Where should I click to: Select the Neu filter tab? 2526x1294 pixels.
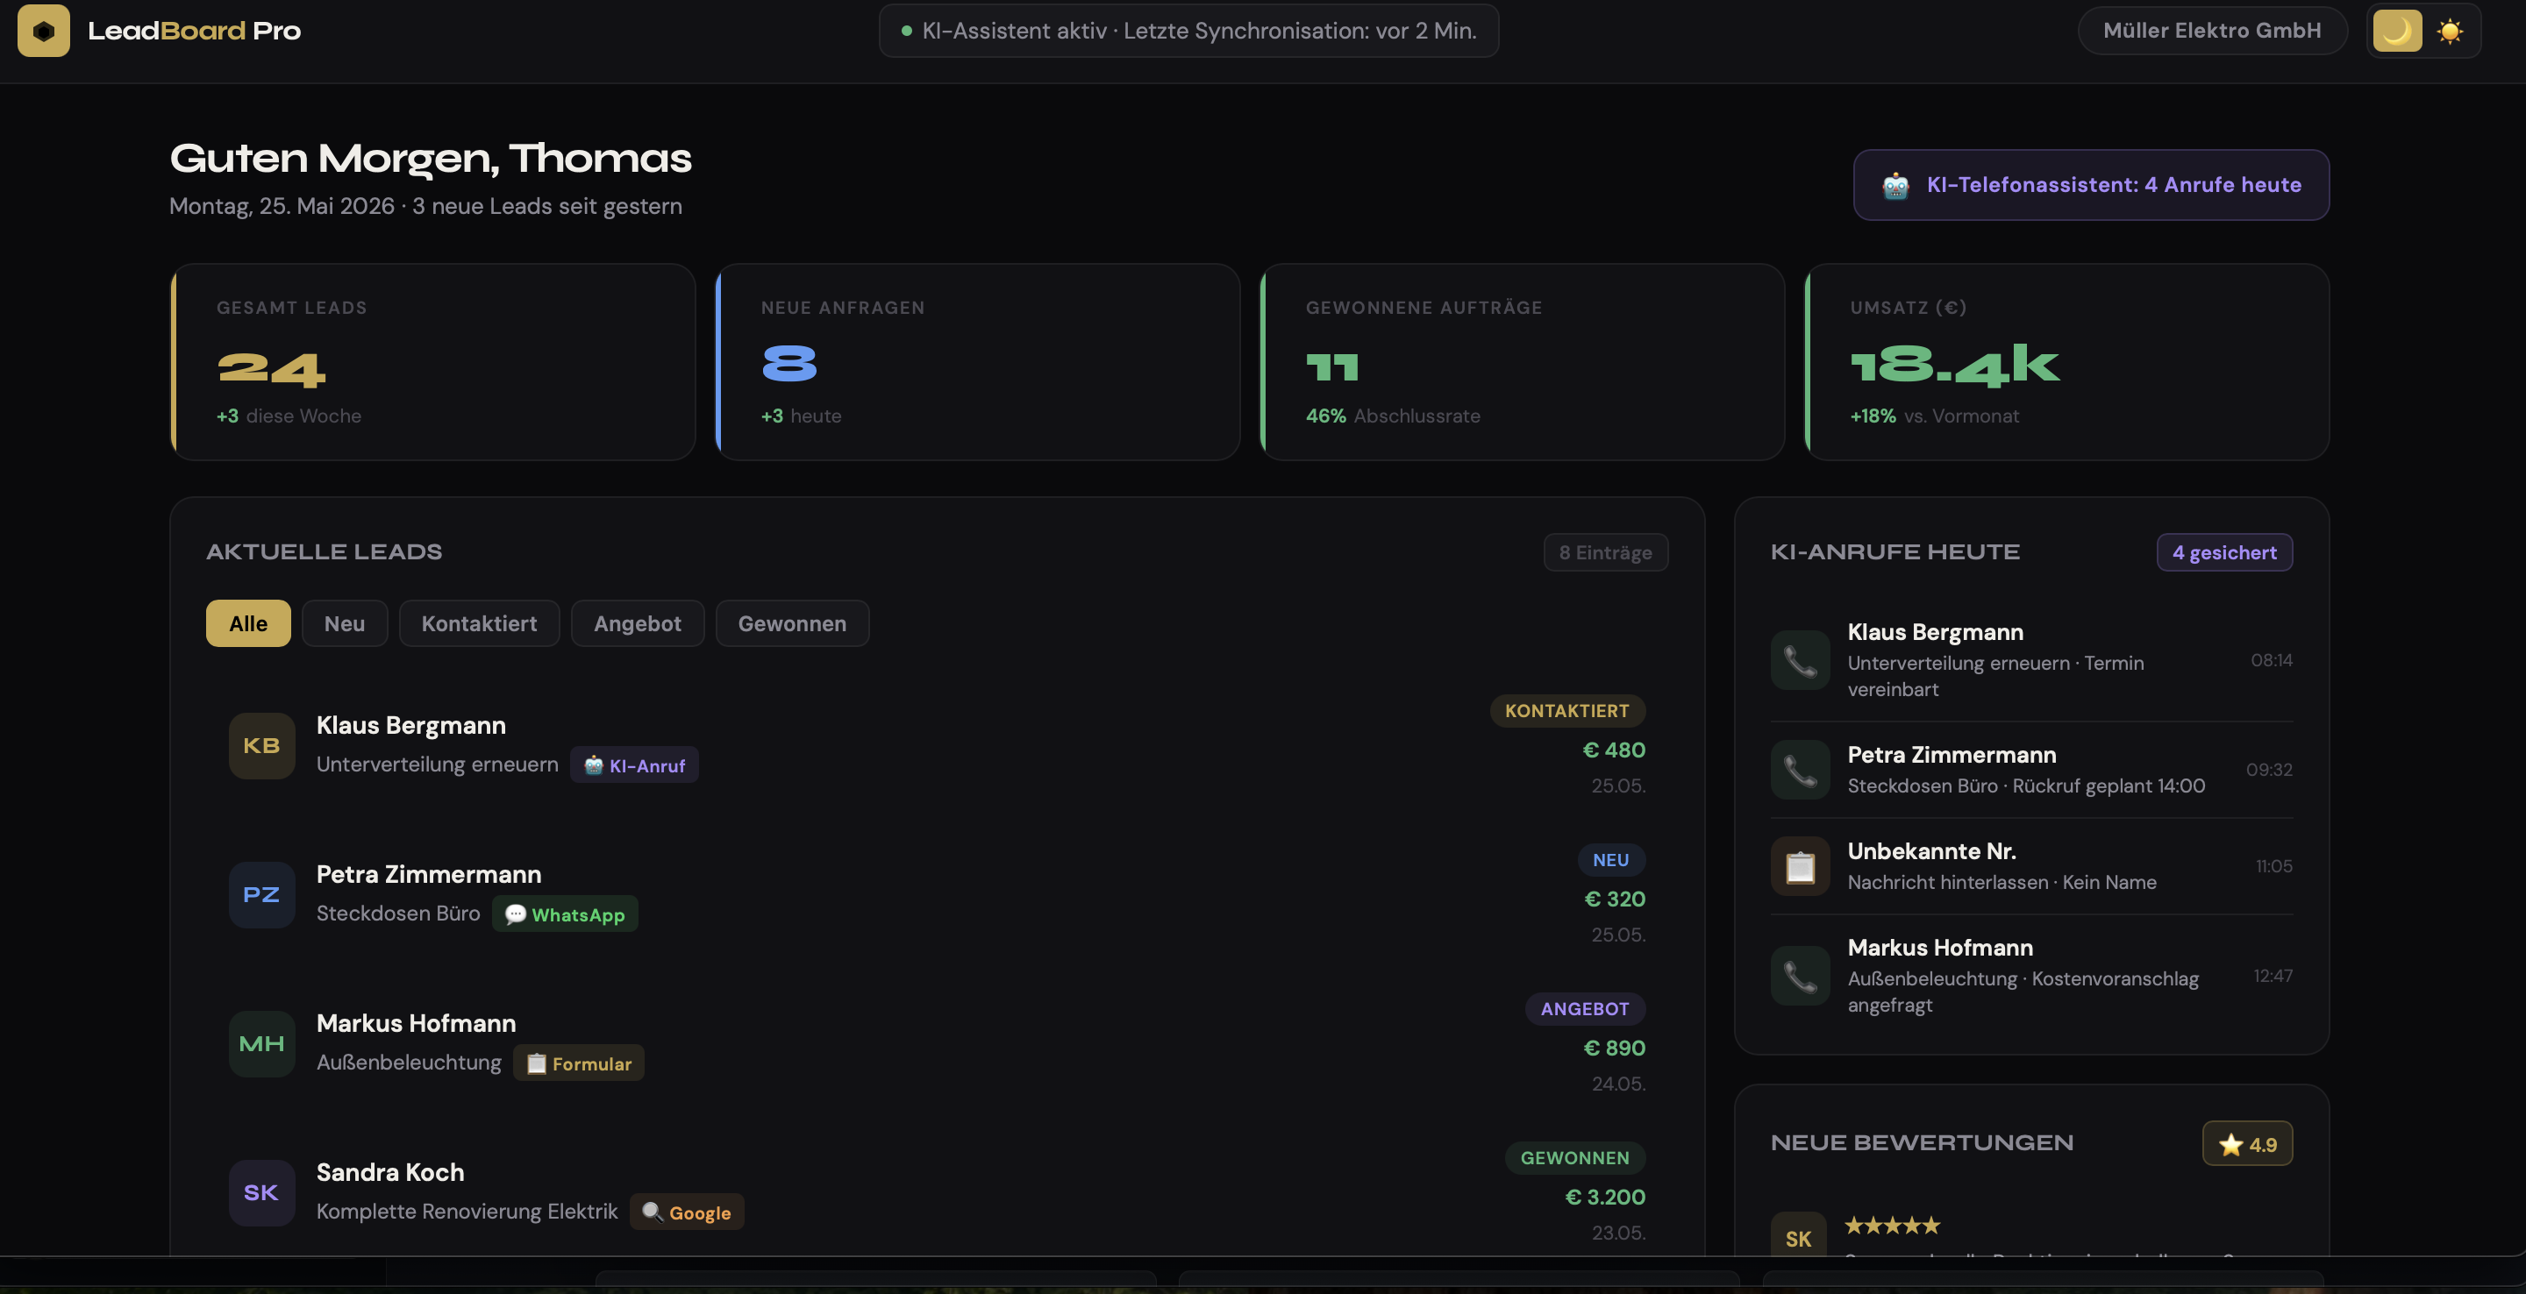point(344,623)
